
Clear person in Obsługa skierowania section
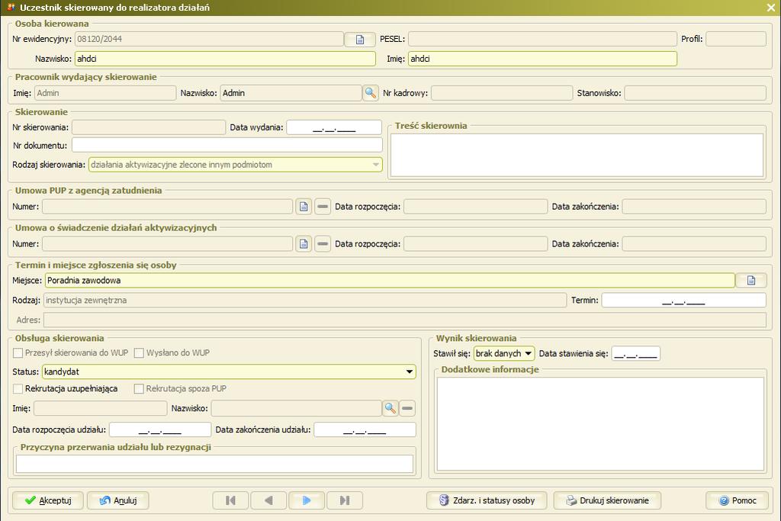[x=407, y=408]
